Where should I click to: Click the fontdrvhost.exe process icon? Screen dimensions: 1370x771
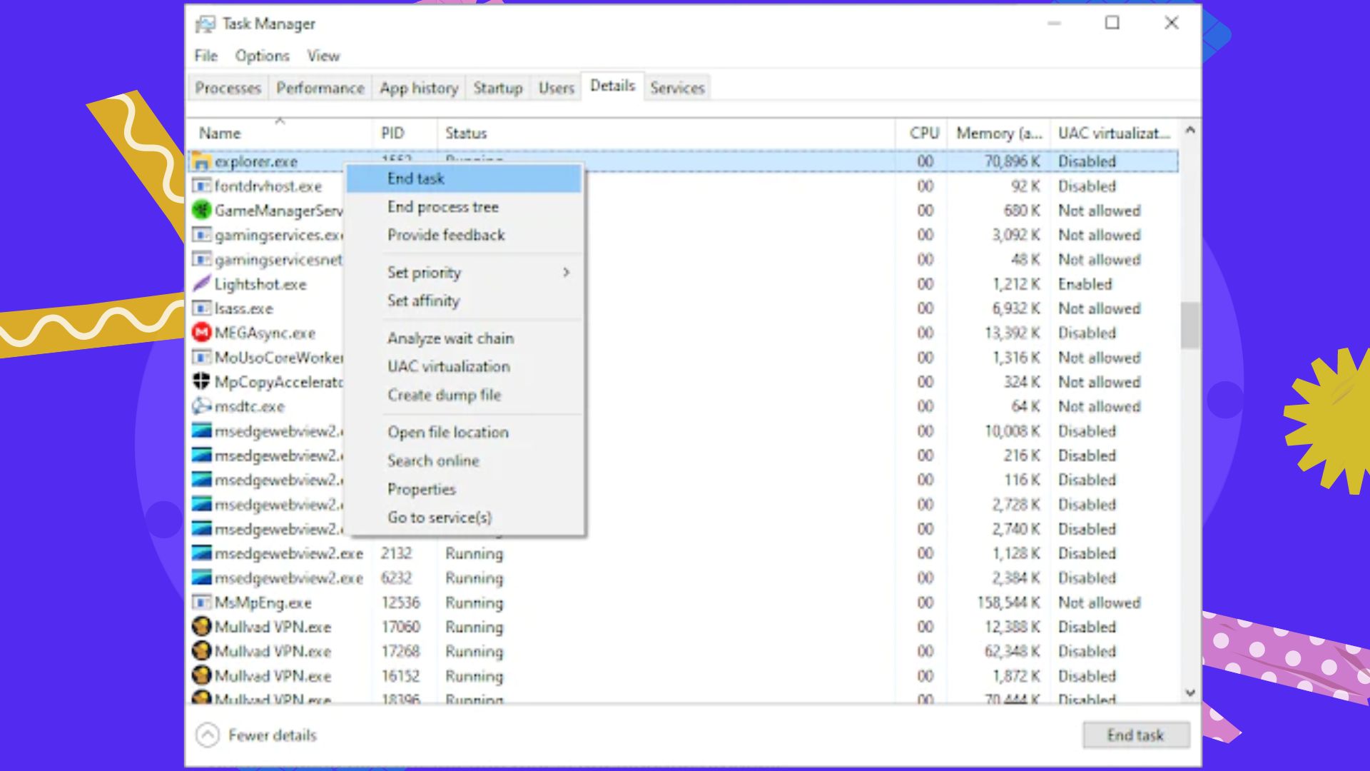coord(202,186)
